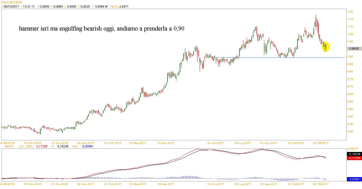
Task: Click the 1,20 price axis label
Action: pyautogui.click(x=351, y=12)
